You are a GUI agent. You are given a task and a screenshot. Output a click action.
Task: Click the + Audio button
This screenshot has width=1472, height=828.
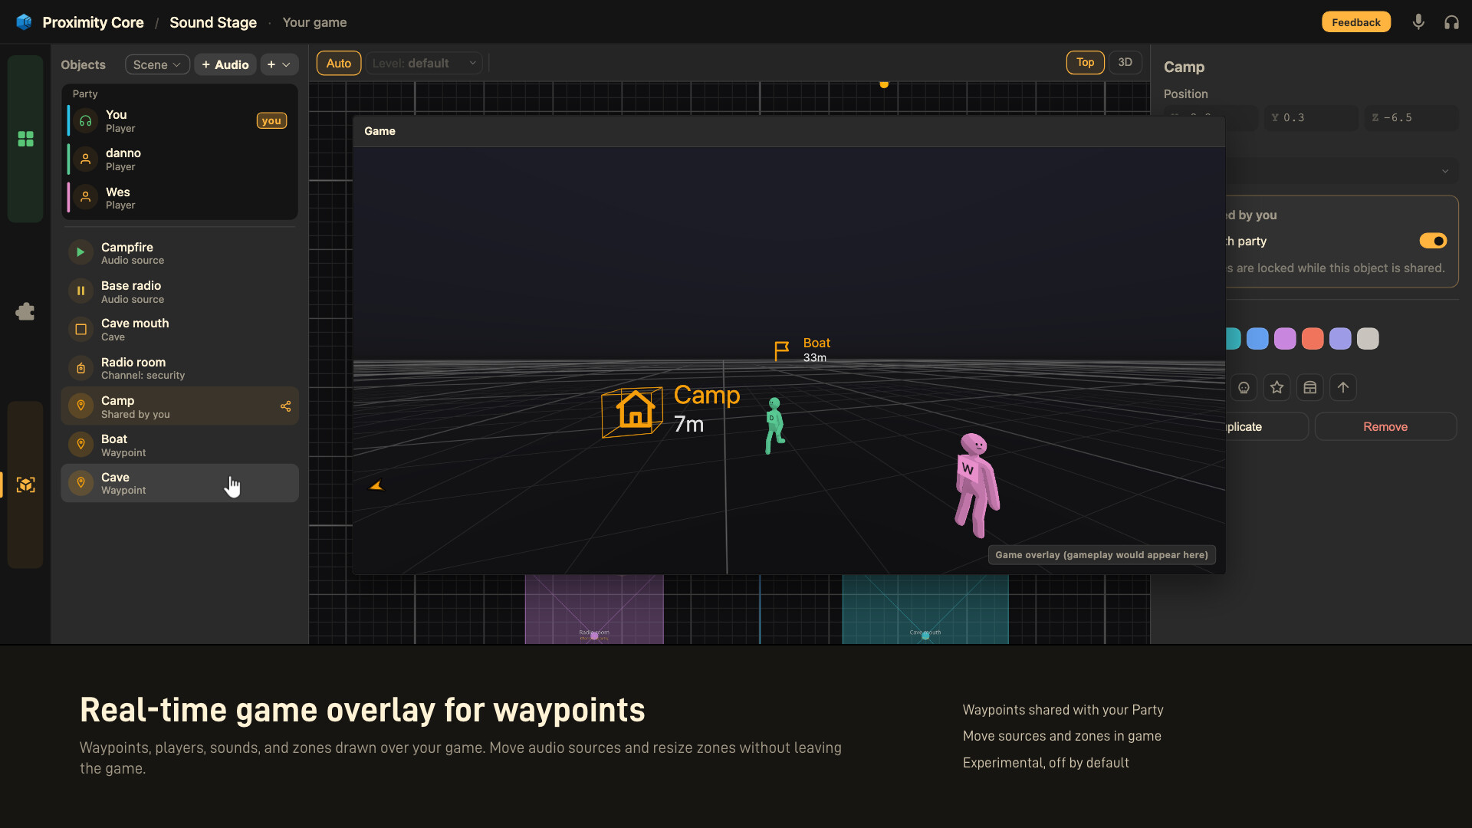pos(225,65)
